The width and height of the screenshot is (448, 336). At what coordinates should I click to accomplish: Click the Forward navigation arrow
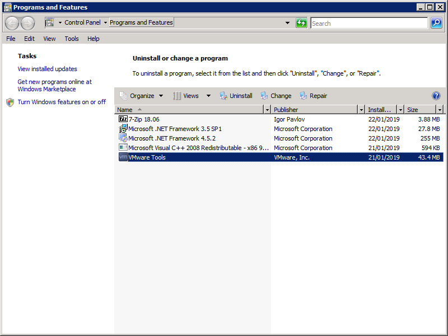coord(27,23)
